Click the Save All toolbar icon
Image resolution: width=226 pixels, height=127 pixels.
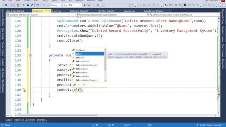[32, 5]
